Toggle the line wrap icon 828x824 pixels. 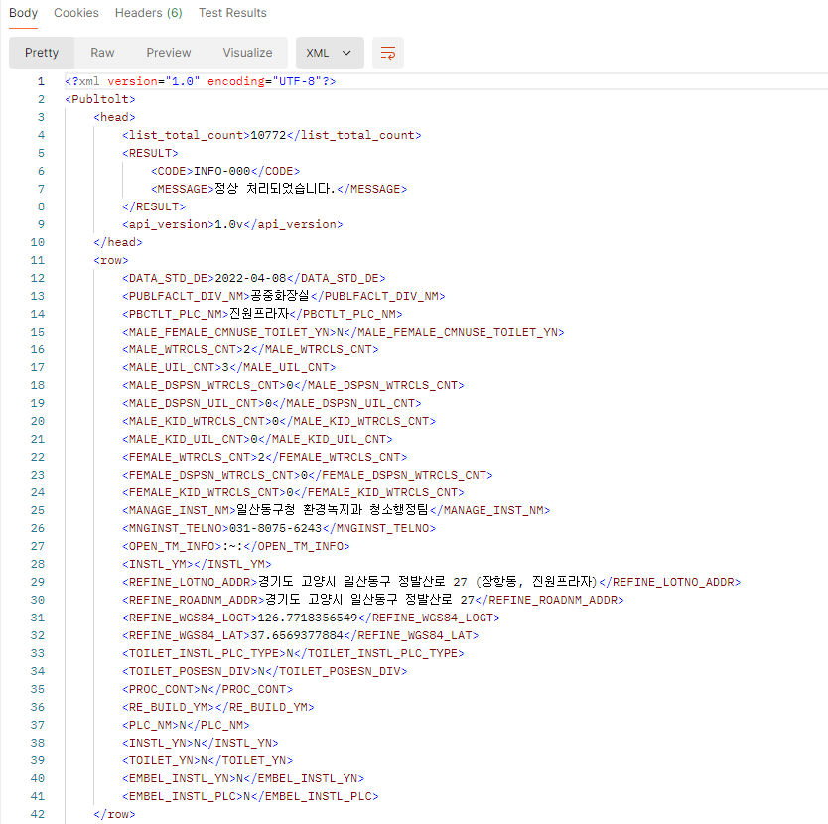[x=388, y=53]
